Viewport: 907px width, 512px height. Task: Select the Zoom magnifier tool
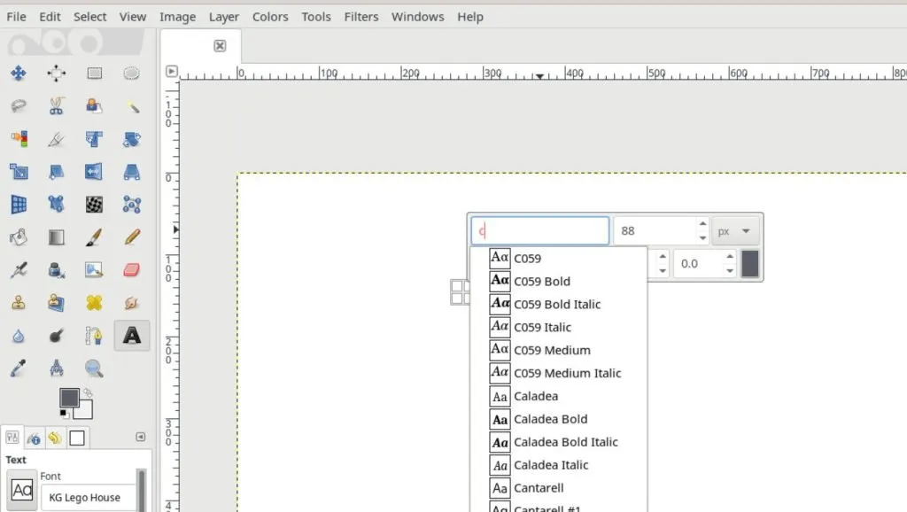click(94, 368)
